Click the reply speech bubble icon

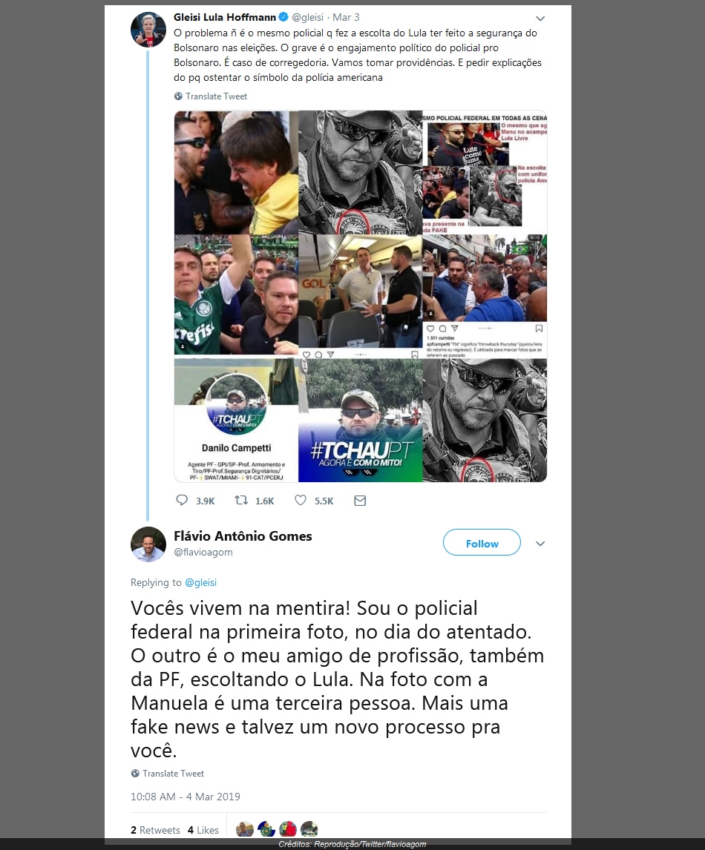[x=182, y=500]
